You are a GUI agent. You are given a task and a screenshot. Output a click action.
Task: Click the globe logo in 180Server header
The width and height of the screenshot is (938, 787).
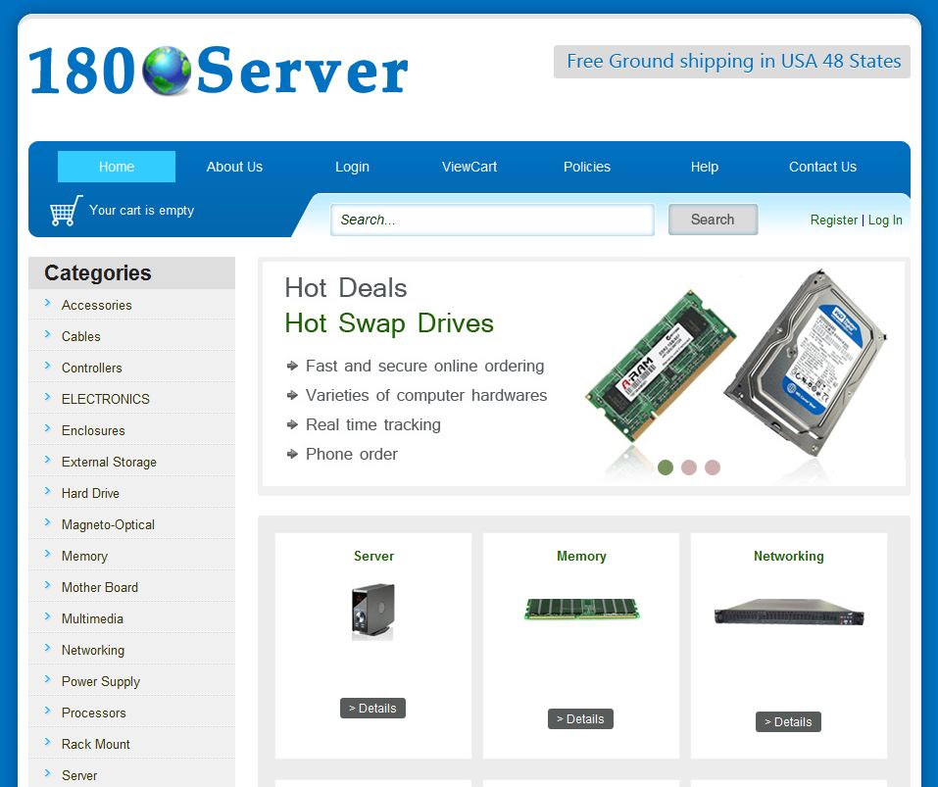(x=167, y=71)
